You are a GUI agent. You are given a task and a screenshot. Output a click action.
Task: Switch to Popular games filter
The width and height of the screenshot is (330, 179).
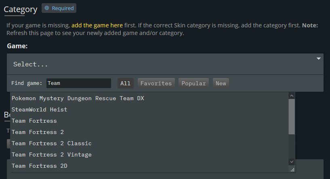click(x=193, y=83)
